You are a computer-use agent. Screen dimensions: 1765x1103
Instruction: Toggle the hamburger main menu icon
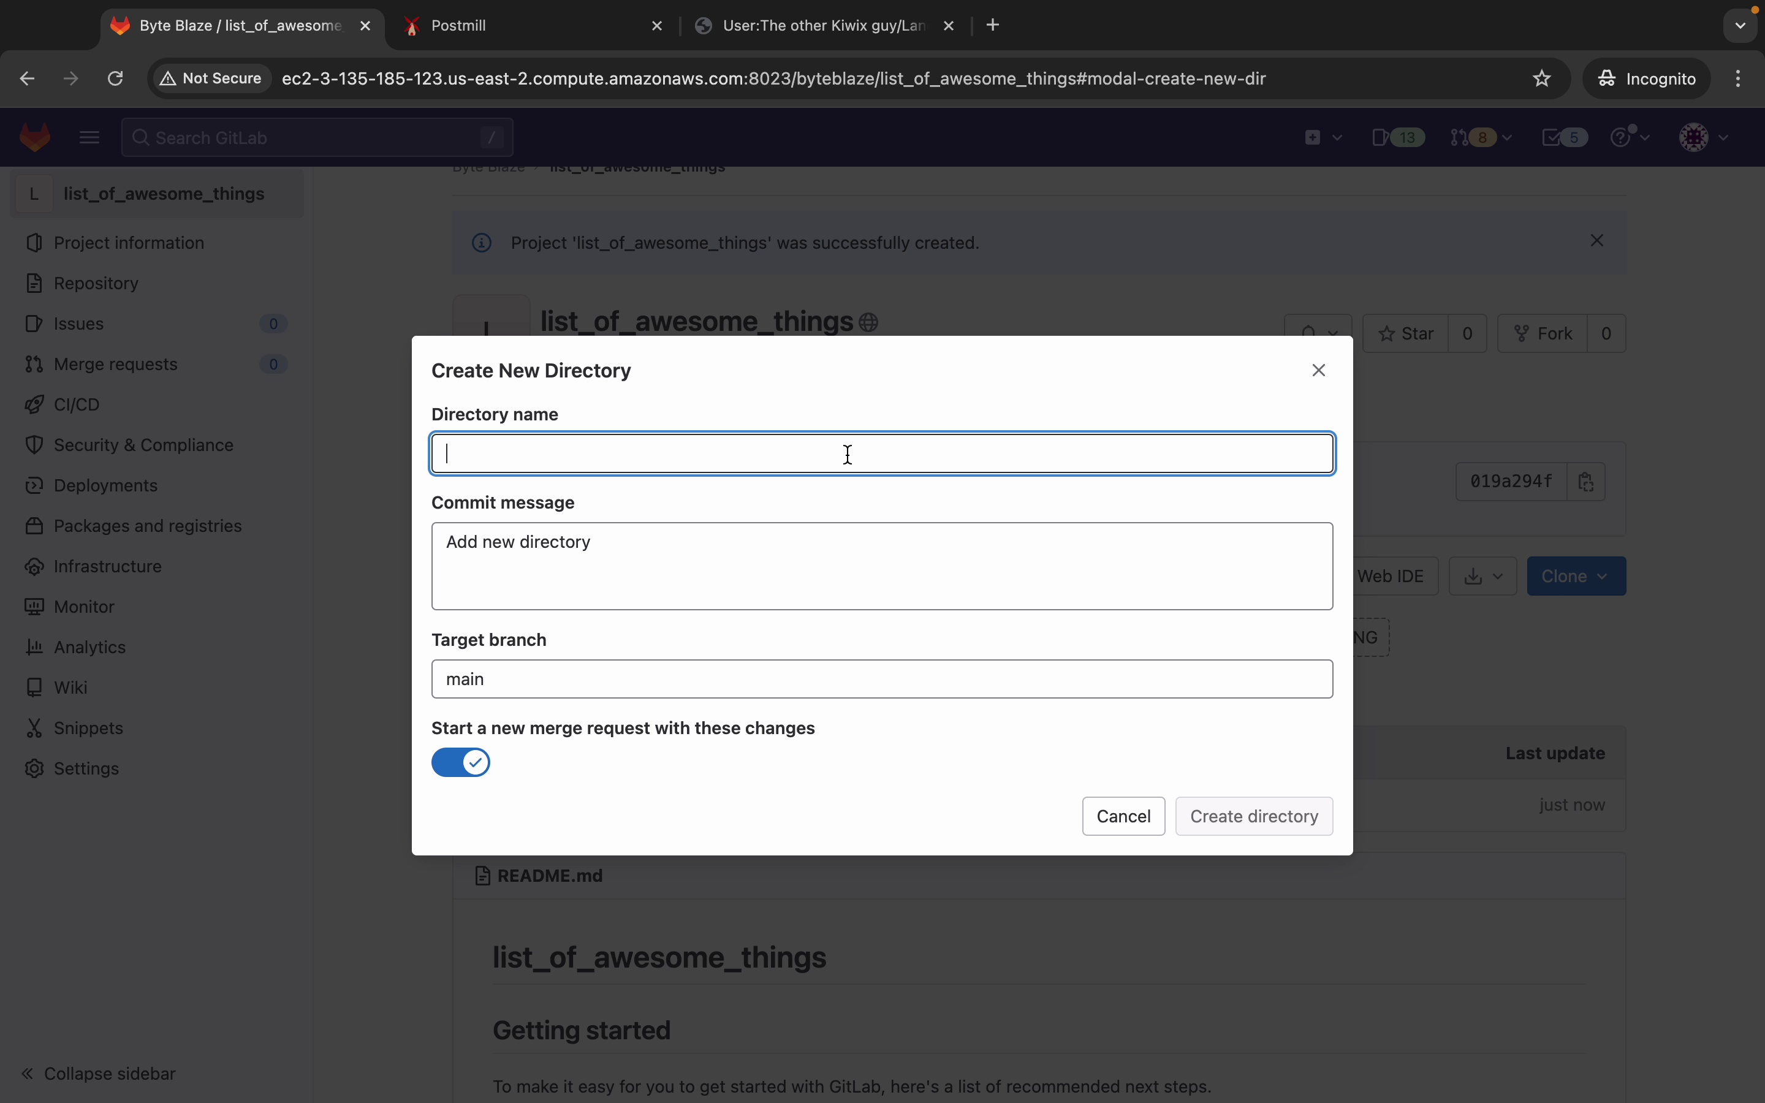pyautogui.click(x=89, y=137)
